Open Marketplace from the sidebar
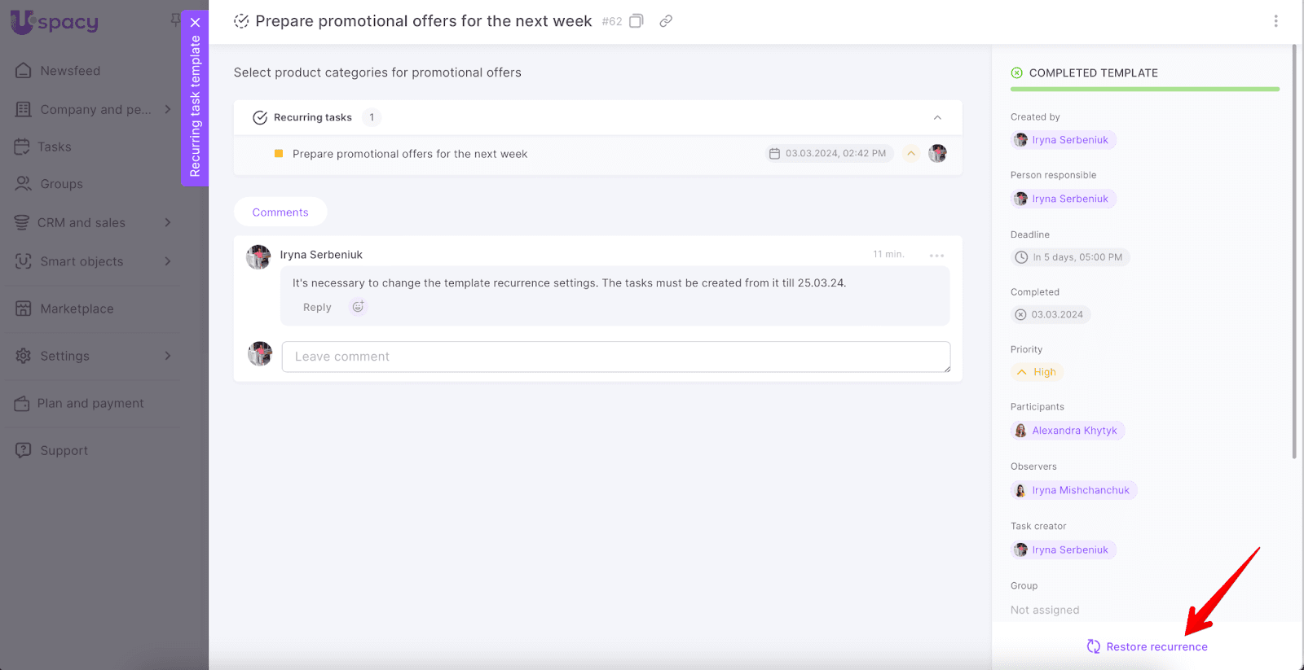Image resolution: width=1304 pixels, height=670 pixels. tap(77, 309)
